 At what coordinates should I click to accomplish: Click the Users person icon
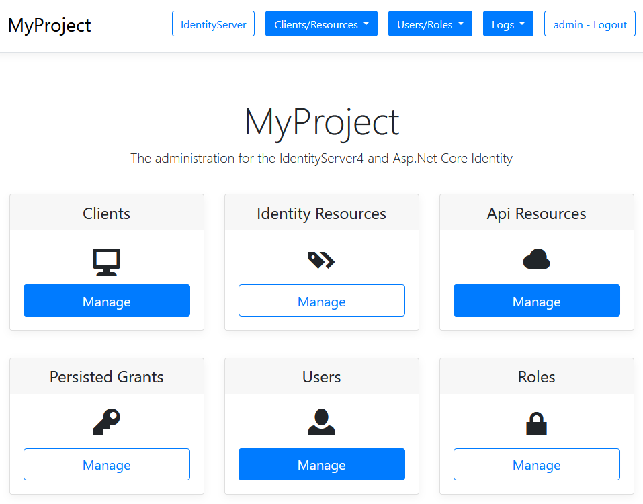click(321, 421)
